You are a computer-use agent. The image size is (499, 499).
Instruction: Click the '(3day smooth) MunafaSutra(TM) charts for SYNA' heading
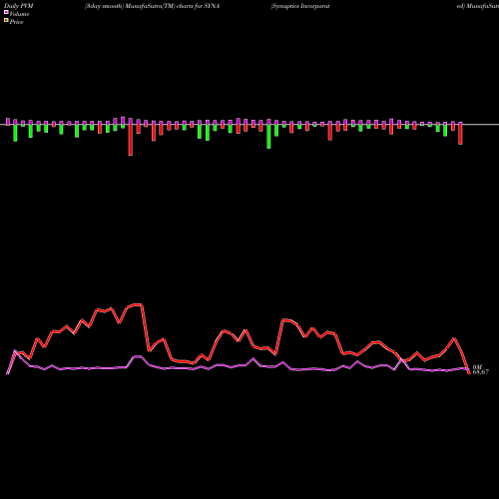coord(152,6)
